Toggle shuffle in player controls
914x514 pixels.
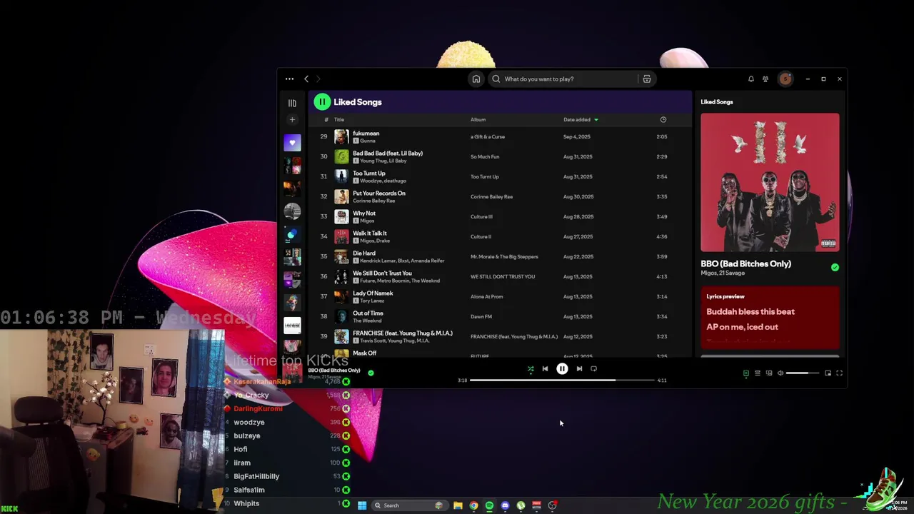531,369
